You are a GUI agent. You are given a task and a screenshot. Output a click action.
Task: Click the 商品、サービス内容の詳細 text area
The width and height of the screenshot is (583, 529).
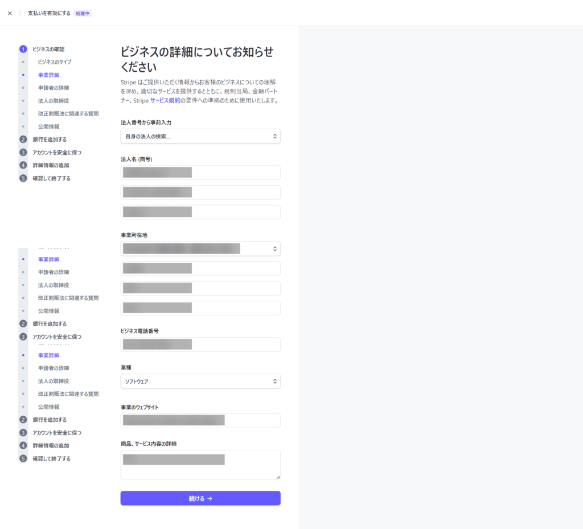200,464
